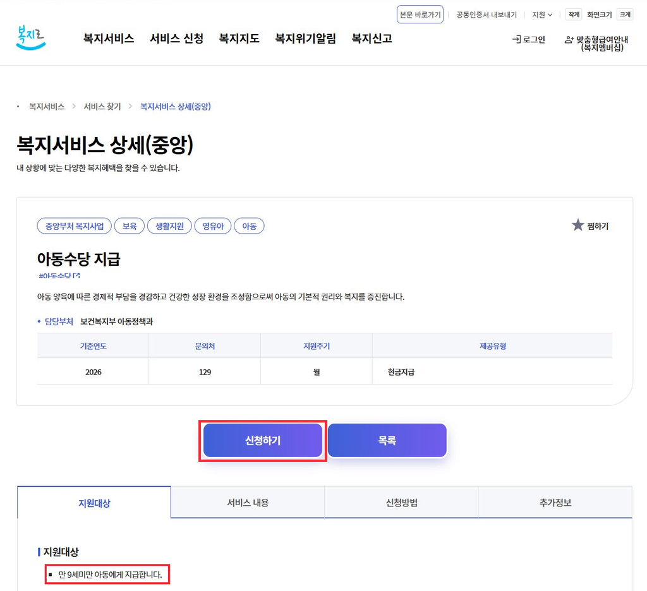Click the 신청하기 button
This screenshot has height=591, width=647.
[x=263, y=441]
